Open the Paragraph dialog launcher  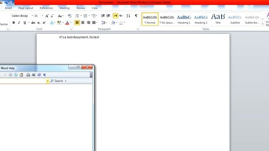137,29
